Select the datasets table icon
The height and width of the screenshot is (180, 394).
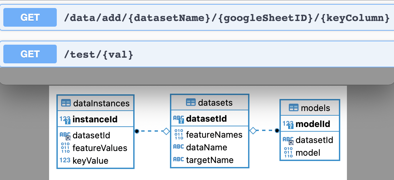(x=191, y=102)
